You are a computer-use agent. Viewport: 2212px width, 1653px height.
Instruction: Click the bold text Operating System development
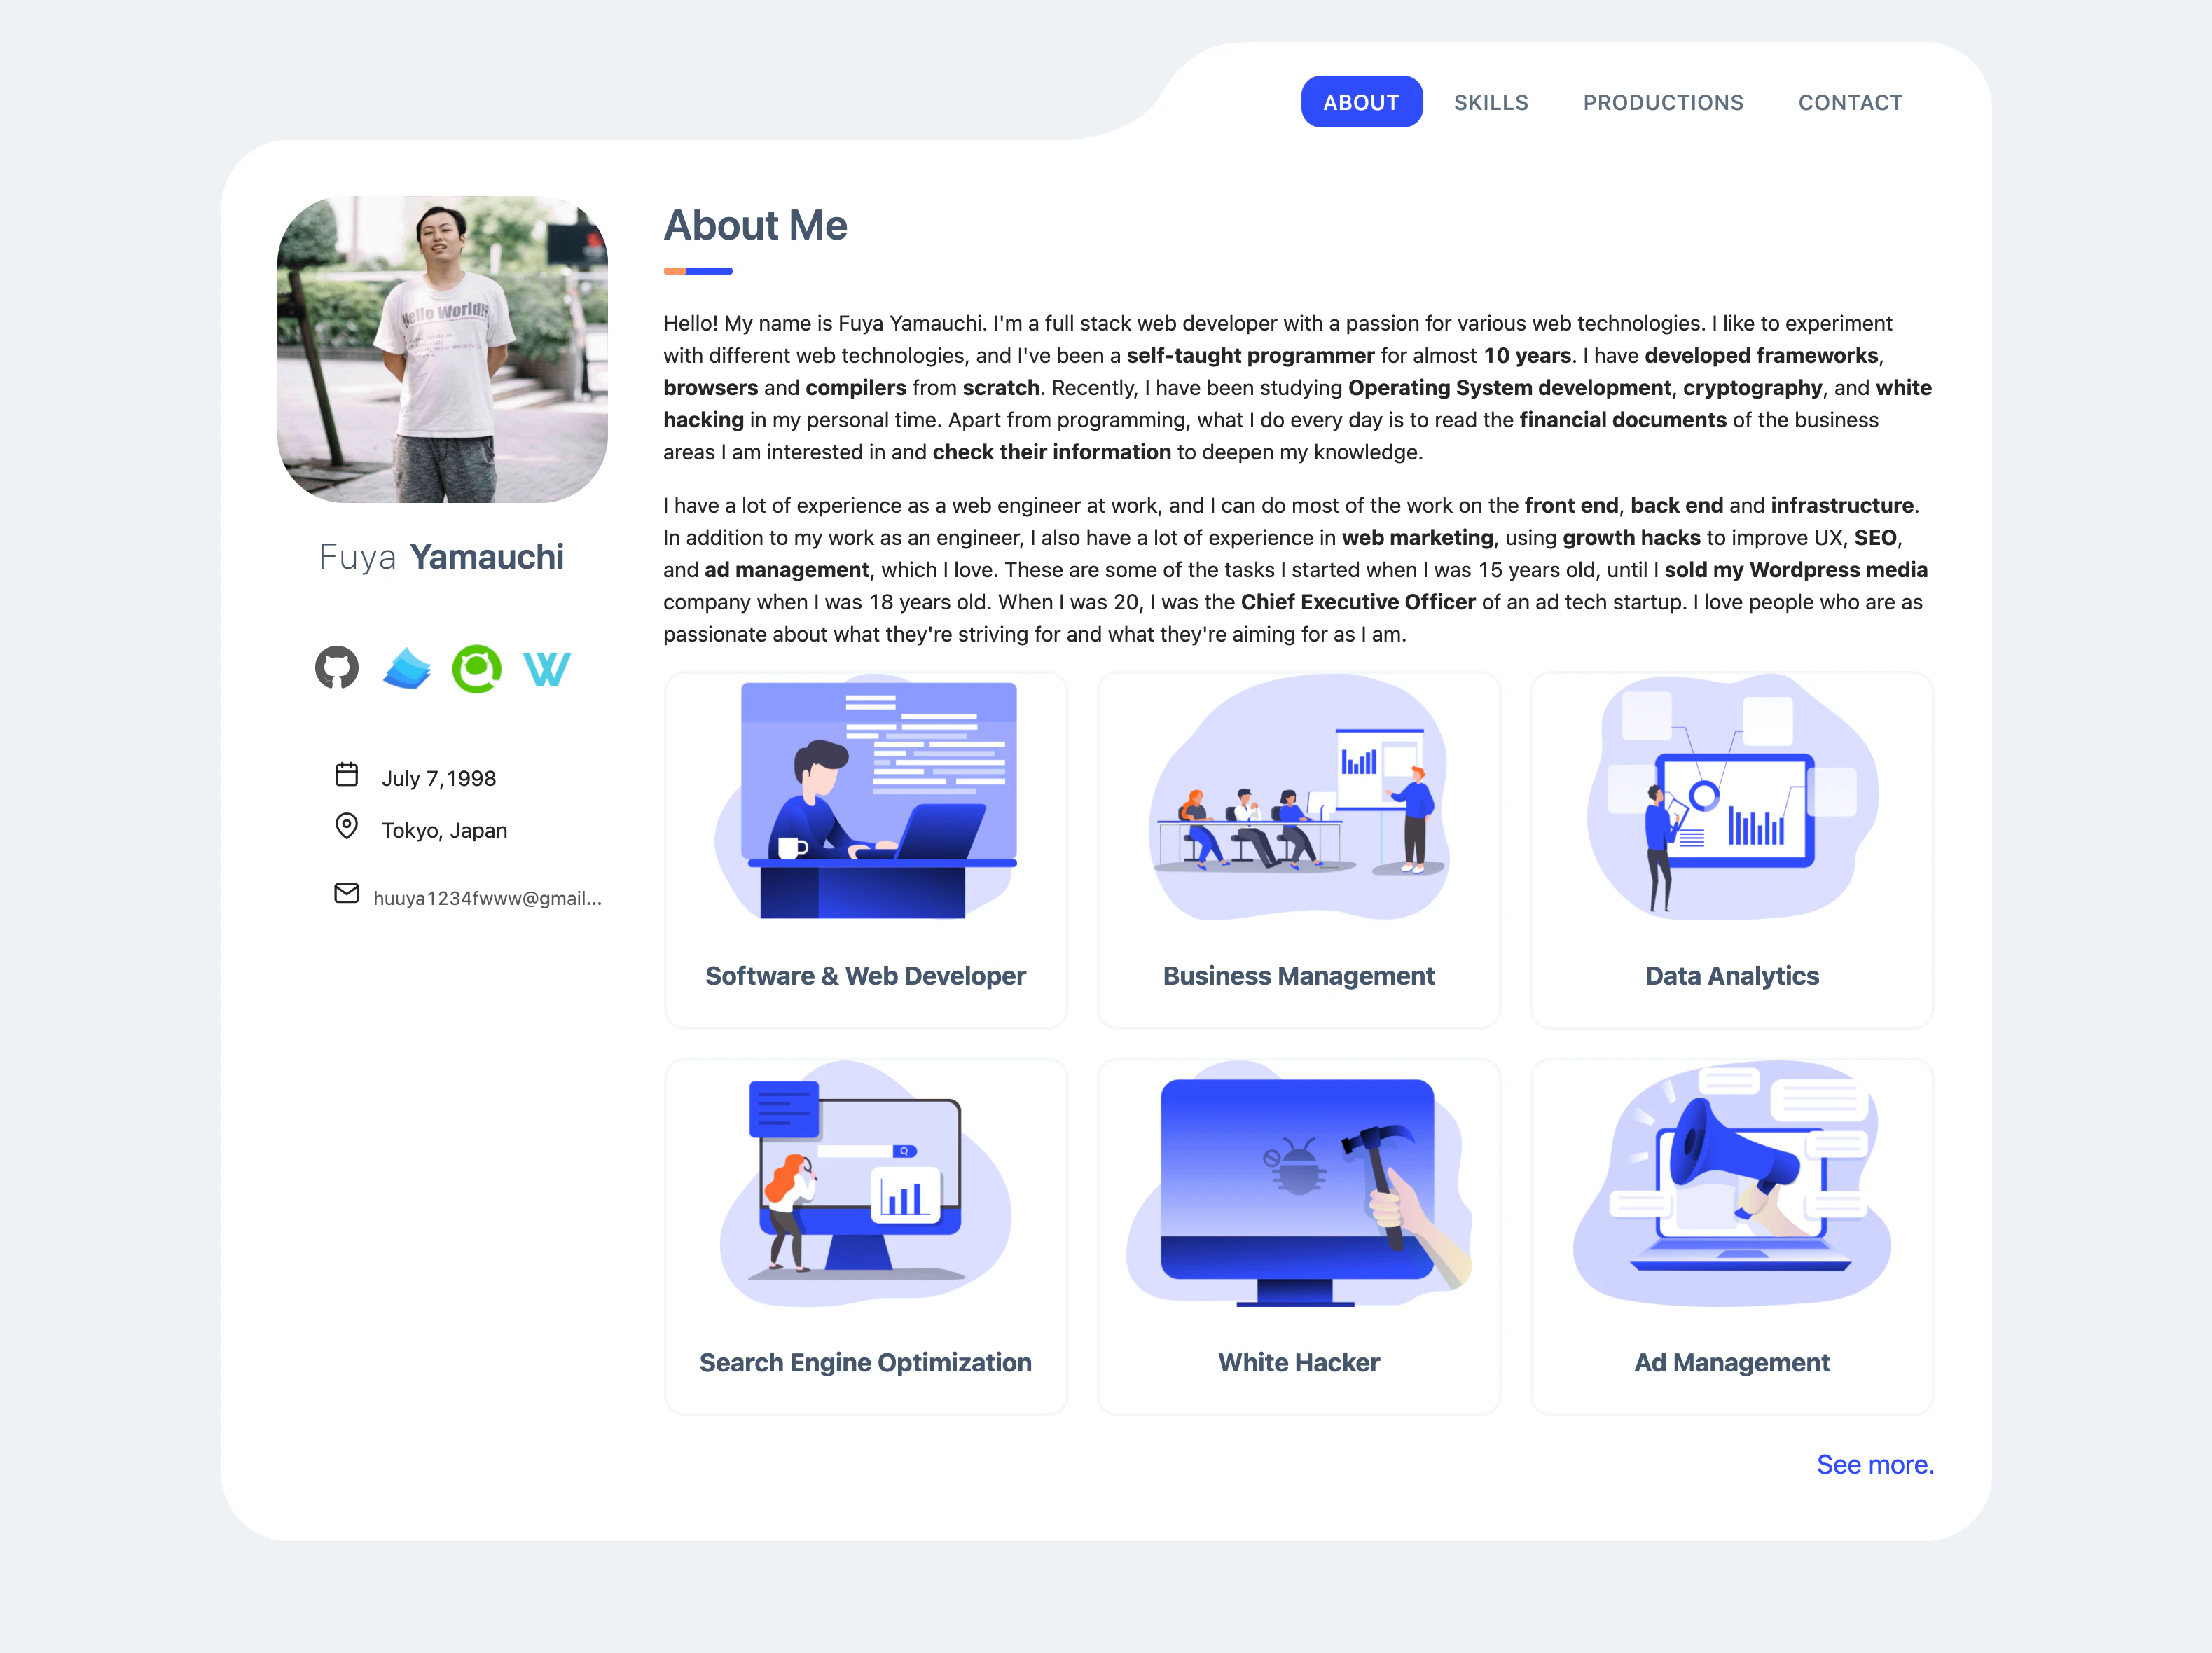coord(1509,388)
